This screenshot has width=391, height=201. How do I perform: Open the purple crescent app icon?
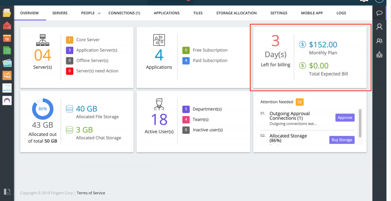click(7, 101)
